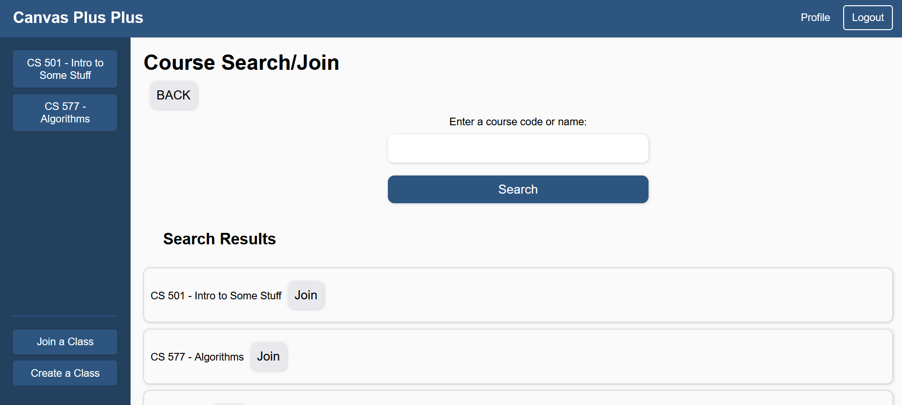Click the Canvas Plus Plus site title
This screenshot has width=902, height=405.
pos(78,18)
